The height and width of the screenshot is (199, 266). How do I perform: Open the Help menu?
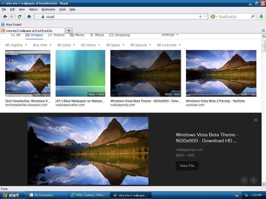pyautogui.click(x=72, y=9)
